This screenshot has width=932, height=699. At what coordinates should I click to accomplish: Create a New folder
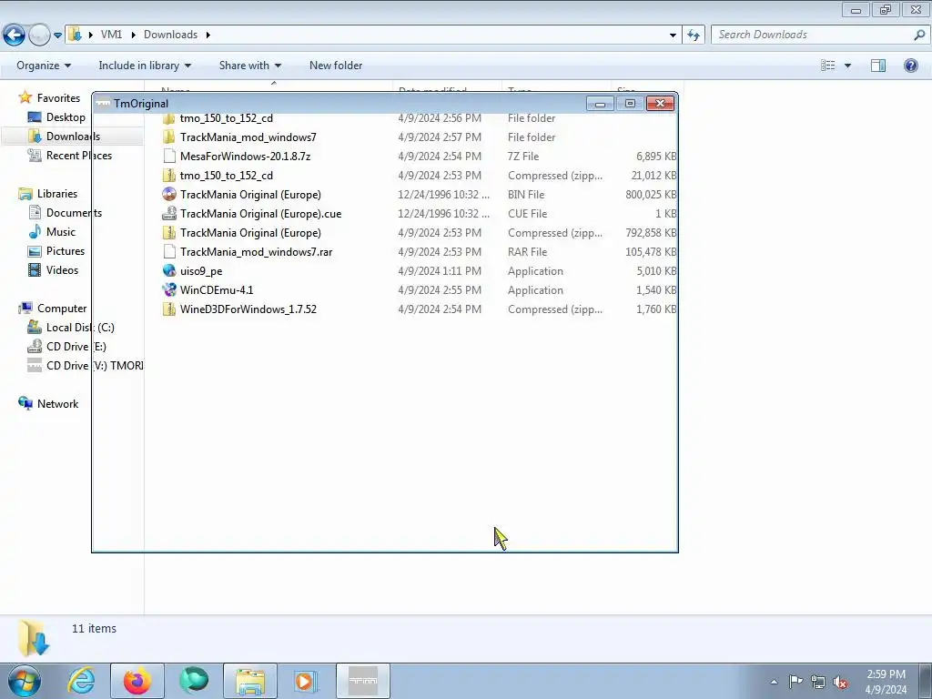click(x=336, y=66)
